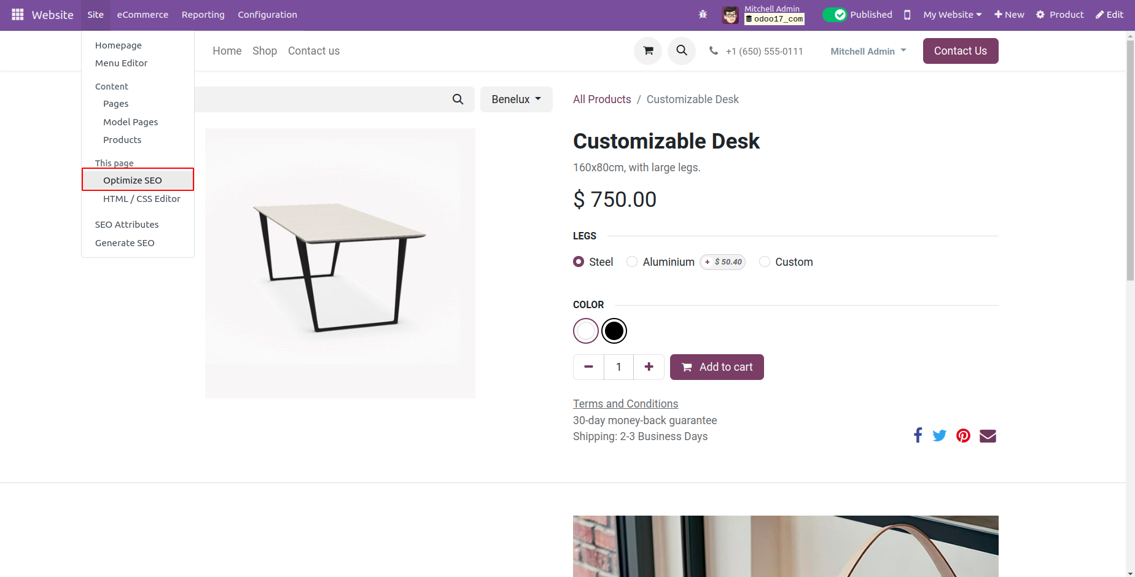Share product by email envelope icon
1135x577 pixels.
pyautogui.click(x=988, y=436)
